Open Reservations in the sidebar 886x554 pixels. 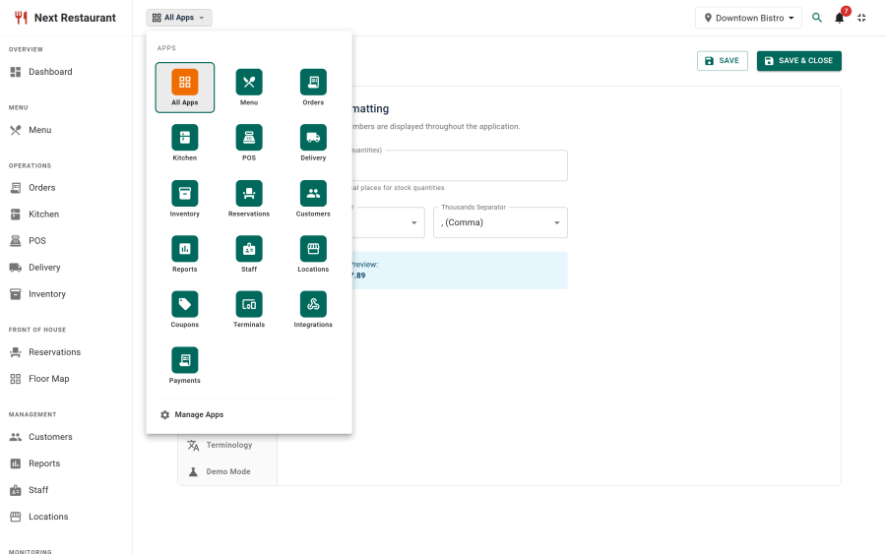(x=66, y=352)
